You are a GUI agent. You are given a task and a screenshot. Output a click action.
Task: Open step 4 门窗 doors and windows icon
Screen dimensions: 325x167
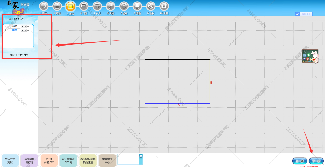coord(84,6)
